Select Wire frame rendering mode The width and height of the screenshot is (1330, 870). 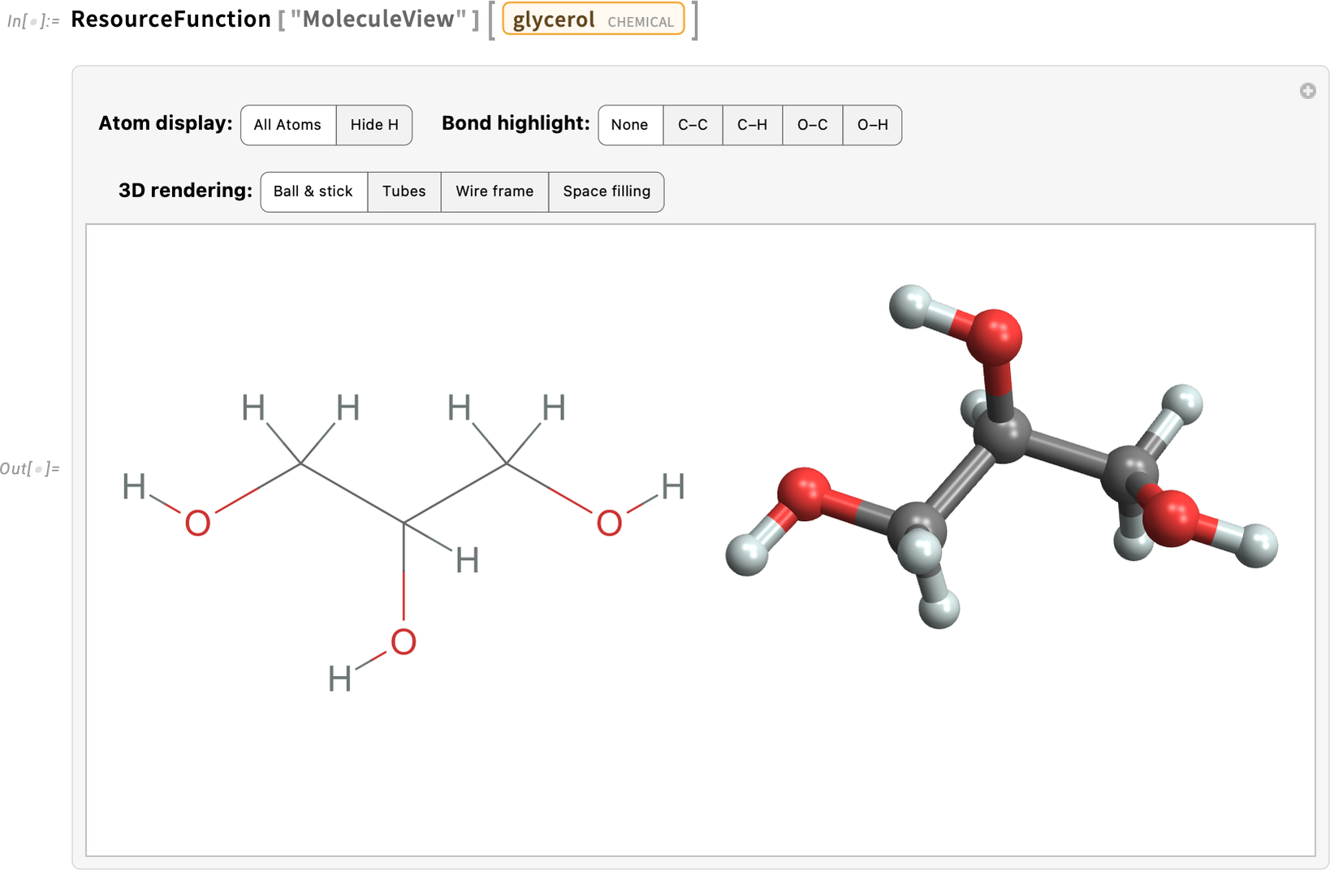coord(494,192)
